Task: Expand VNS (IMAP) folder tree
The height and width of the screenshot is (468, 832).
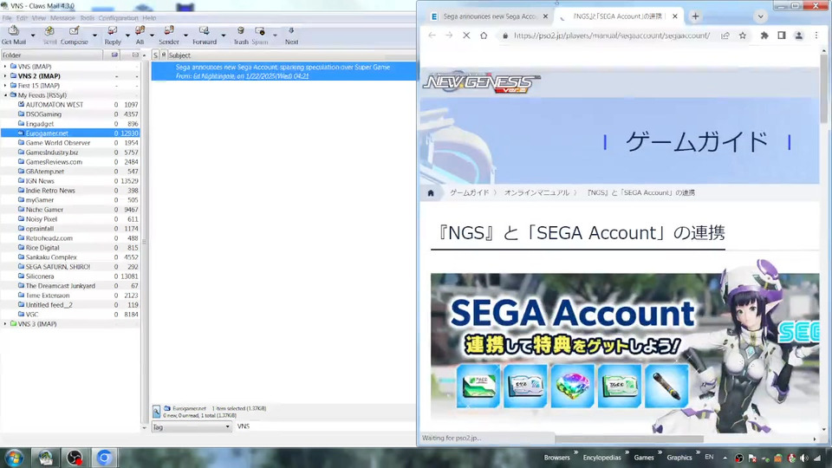Action: point(6,67)
